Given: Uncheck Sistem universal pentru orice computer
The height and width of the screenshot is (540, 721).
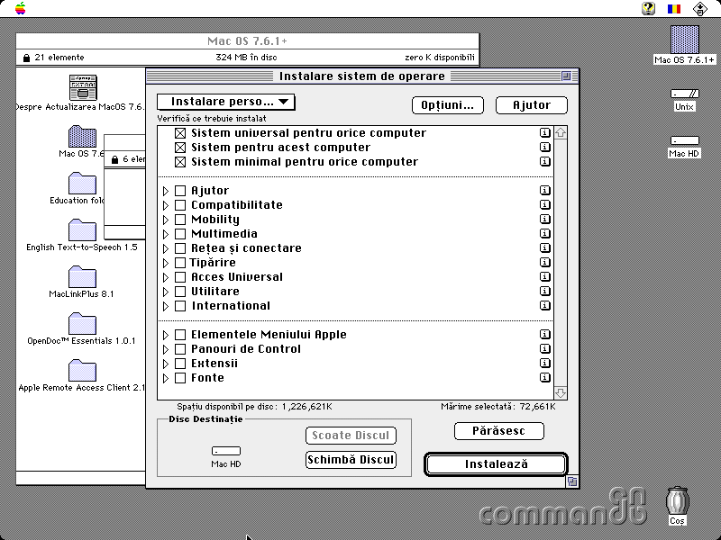Looking at the screenshot, I should pos(180,133).
